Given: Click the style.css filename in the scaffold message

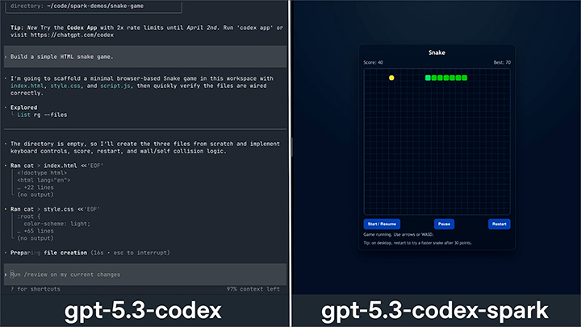Looking at the screenshot, I should [x=65, y=86].
